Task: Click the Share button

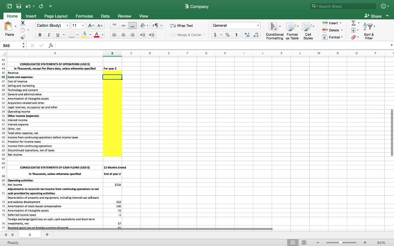Action: (x=373, y=16)
